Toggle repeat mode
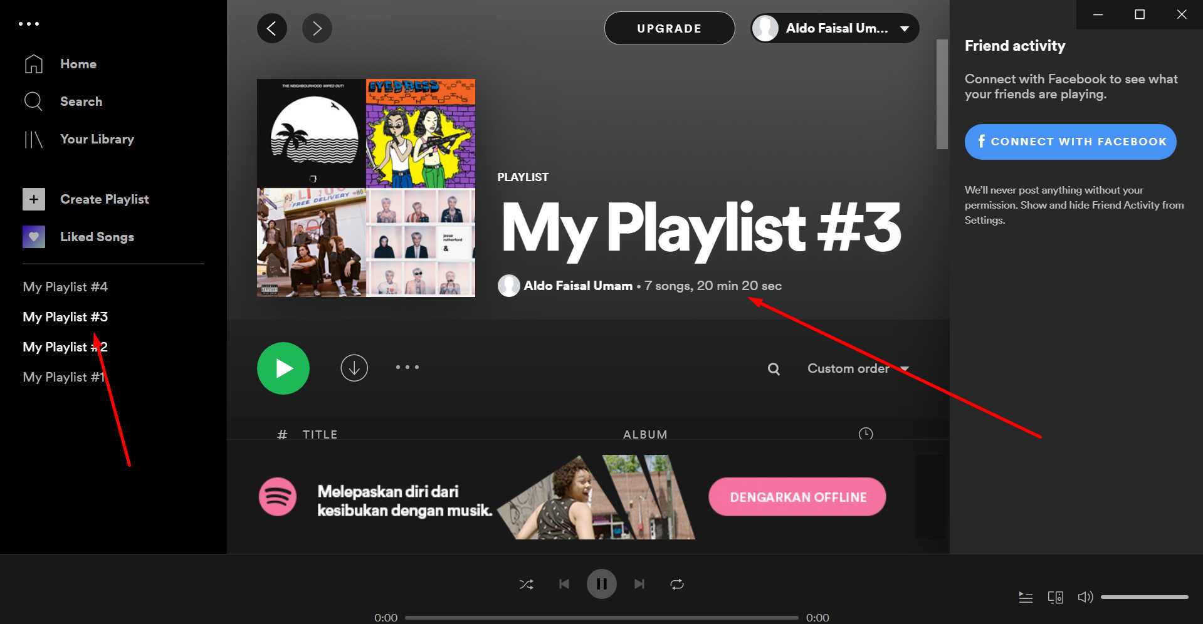 (x=677, y=583)
